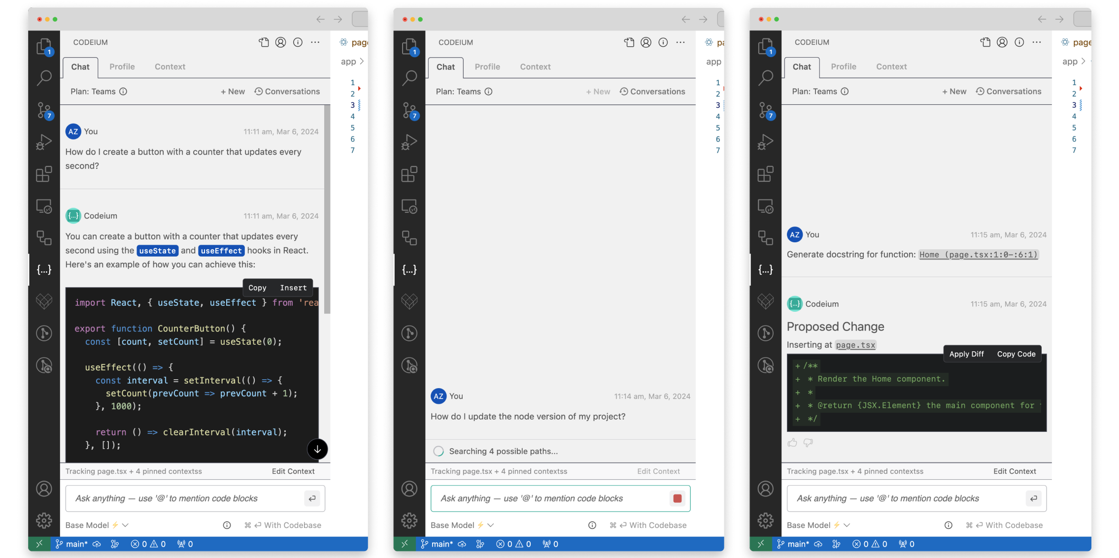Click the profile icon in left window Codeium header
Screen dimensions: 1119x558
pyautogui.click(x=281, y=42)
